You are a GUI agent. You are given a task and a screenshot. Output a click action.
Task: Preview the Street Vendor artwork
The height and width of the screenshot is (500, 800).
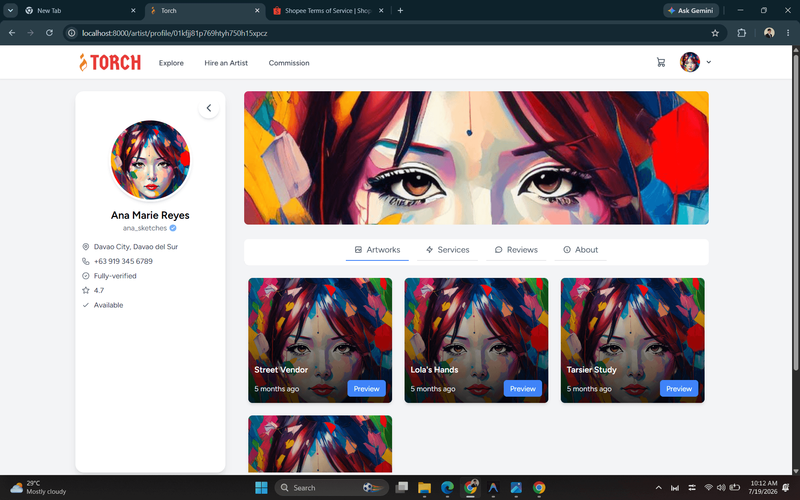(367, 388)
